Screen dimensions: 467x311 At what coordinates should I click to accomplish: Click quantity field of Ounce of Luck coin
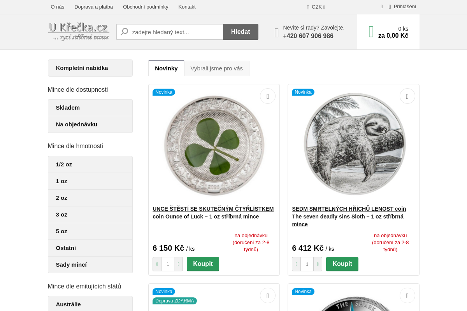pyautogui.click(x=168, y=264)
